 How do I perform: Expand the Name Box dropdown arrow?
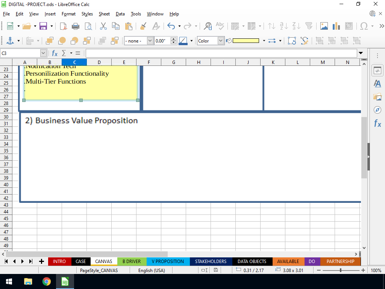pos(43,53)
